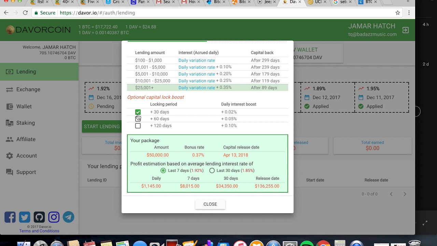Bookmark this page with the star

pyautogui.click(x=398, y=13)
